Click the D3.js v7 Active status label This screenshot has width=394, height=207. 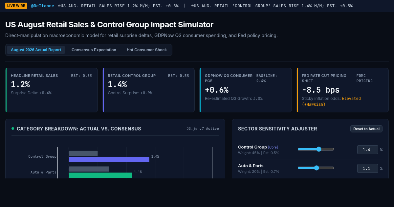click(x=203, y=129)
